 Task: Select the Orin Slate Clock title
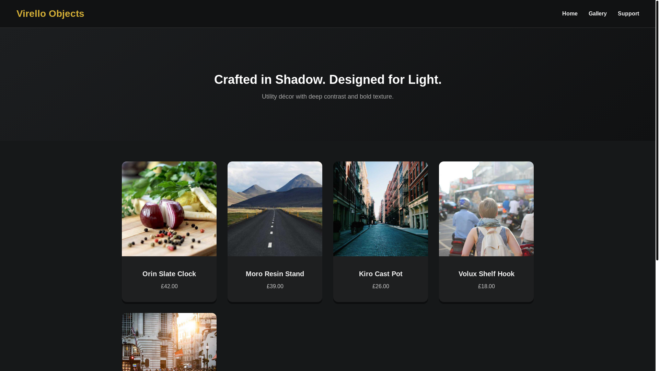tap(169, 274)
